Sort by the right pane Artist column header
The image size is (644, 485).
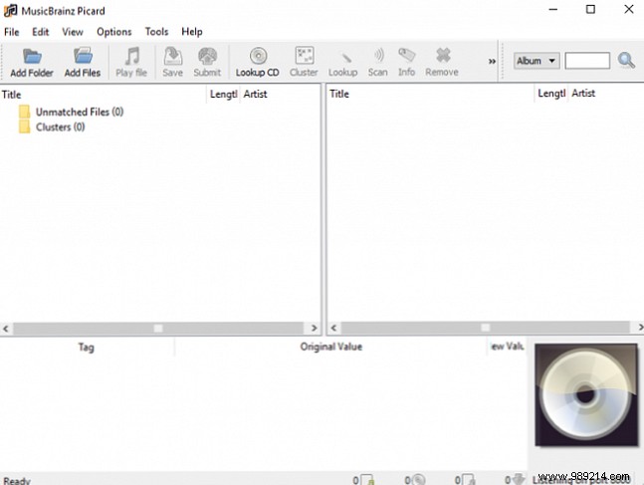click(x=583, y=94)
